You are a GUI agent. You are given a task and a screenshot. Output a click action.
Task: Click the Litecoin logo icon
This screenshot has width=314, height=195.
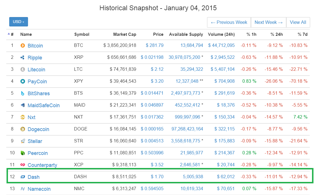pyautogui.click(x=23, y=70)
